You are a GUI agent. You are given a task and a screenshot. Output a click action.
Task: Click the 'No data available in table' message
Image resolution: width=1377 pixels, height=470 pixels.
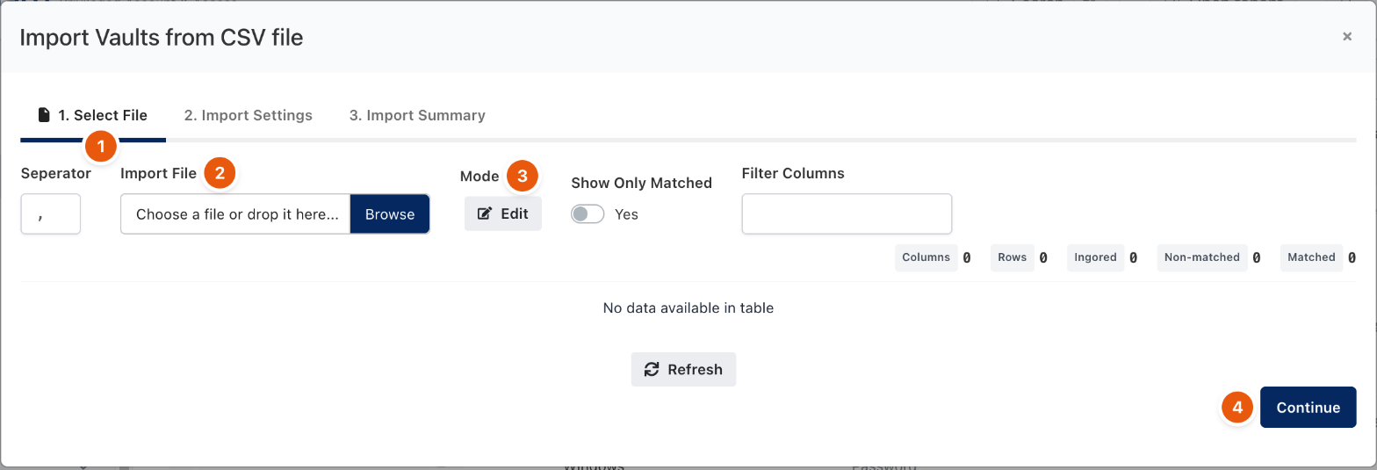[688, 308]
